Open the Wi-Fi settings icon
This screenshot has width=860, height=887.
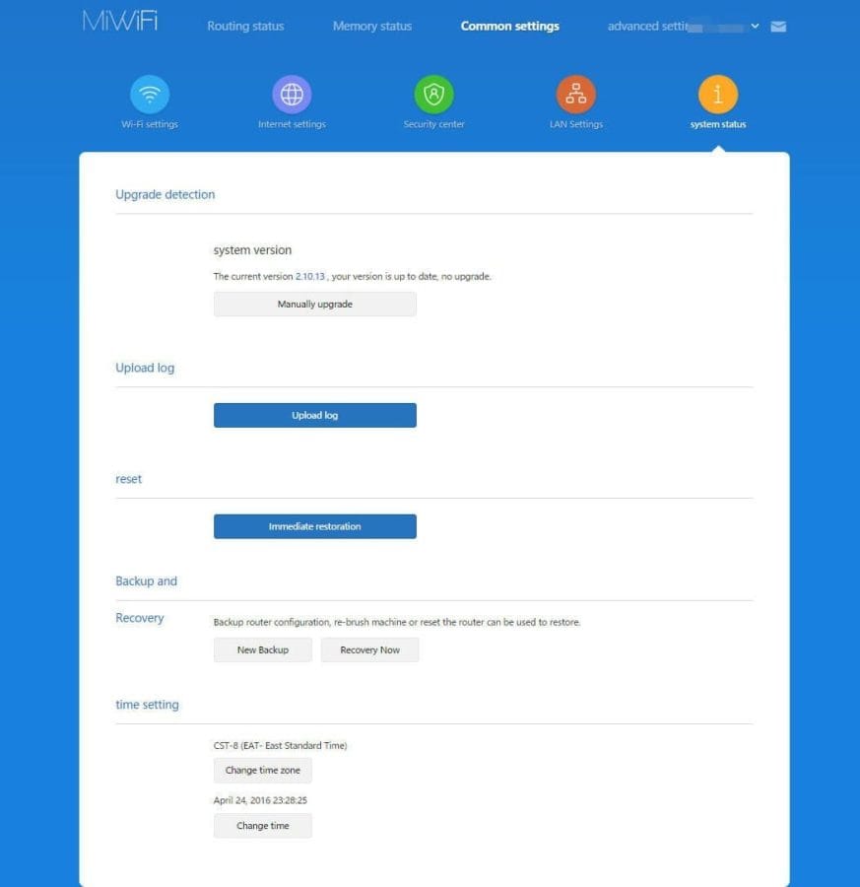pos(150,95)
